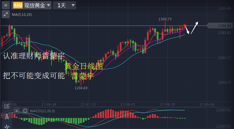Click the 17-07-13 date on time axis
This screenshot has width=234, height=129.
(x=88, y=104)
